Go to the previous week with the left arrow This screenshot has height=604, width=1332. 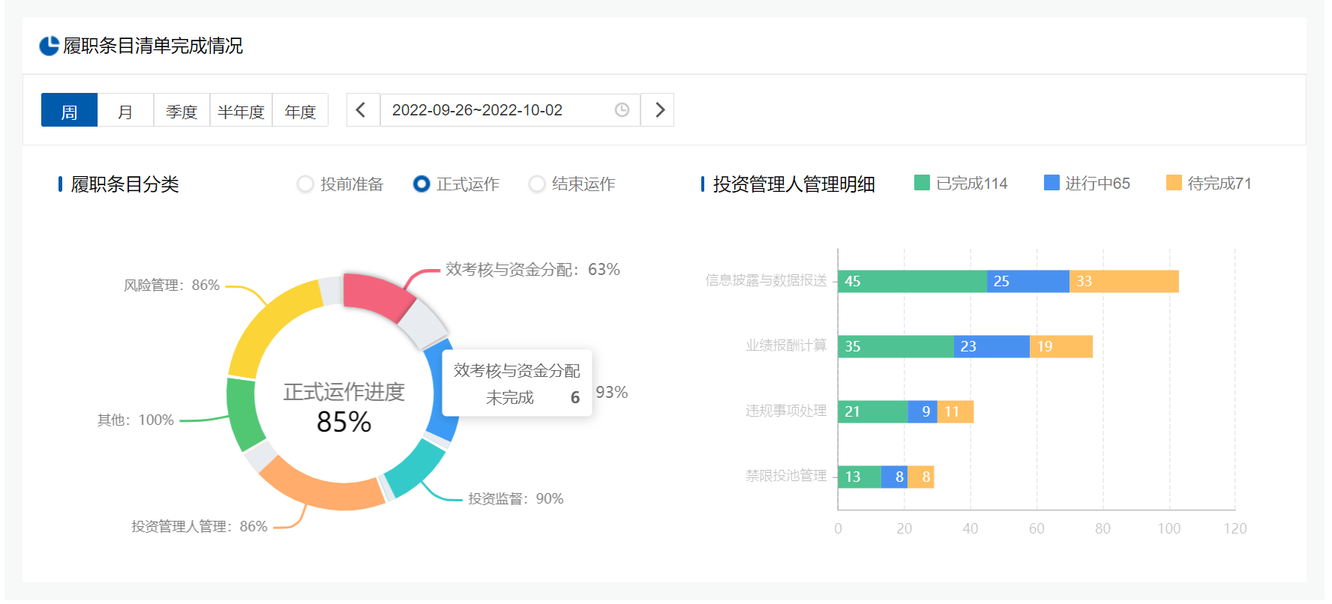coord(363,110)
